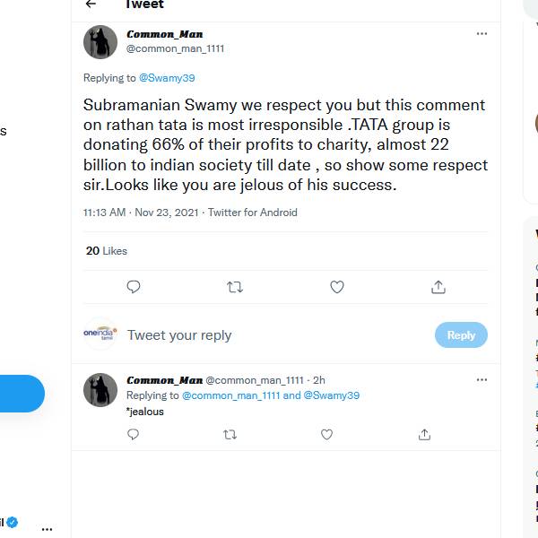Reply to the *jealous tweet

[x=134, y=435]
